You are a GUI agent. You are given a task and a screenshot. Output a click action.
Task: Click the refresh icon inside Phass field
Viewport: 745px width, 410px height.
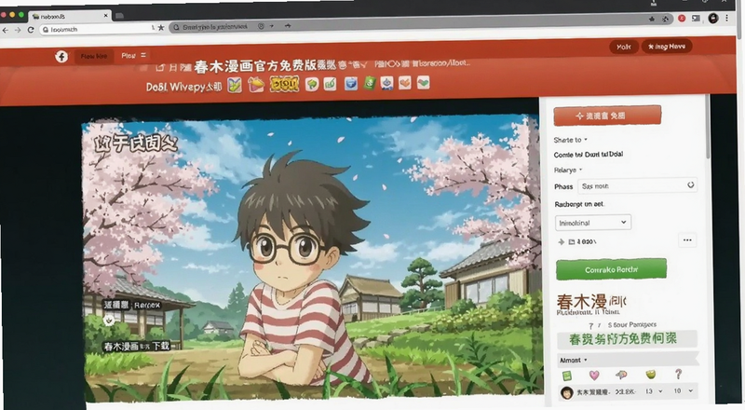[690, 185]
